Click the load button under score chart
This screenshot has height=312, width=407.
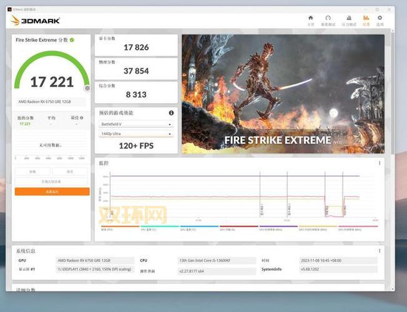click(x=32, y=172)
